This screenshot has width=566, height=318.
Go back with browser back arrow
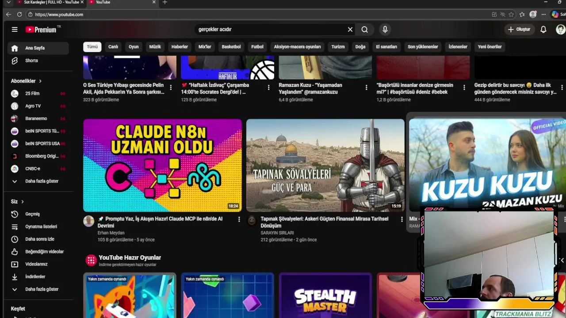point(8,15)
